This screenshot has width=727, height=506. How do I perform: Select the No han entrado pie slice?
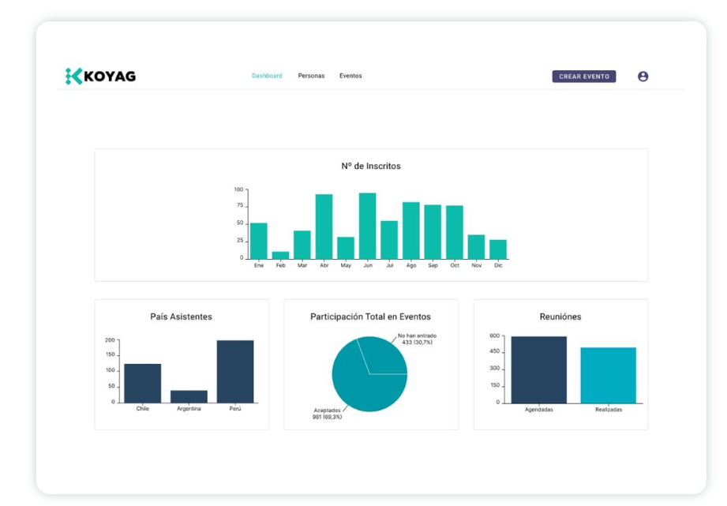pos(385,355)
